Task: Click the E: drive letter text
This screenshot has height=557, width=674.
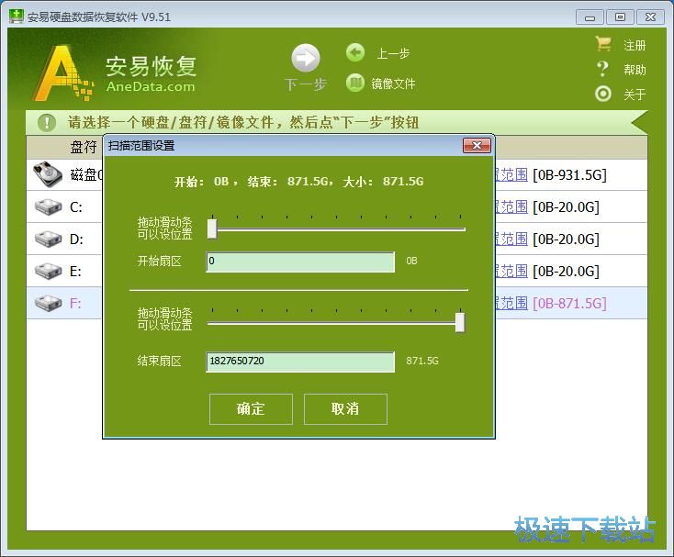Action: tap(75, 272)
